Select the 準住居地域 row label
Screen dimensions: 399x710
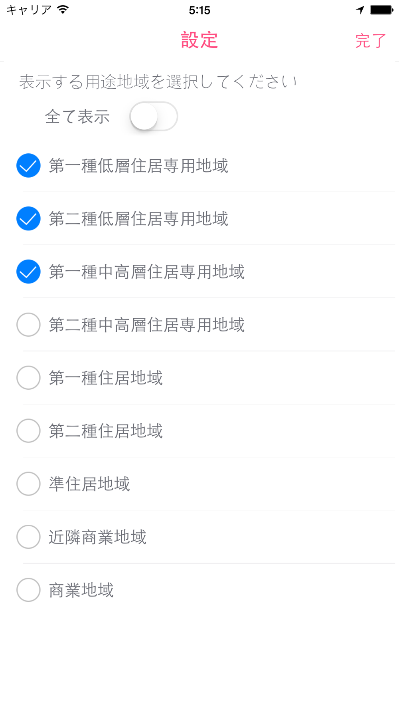[x=89, y=484]
